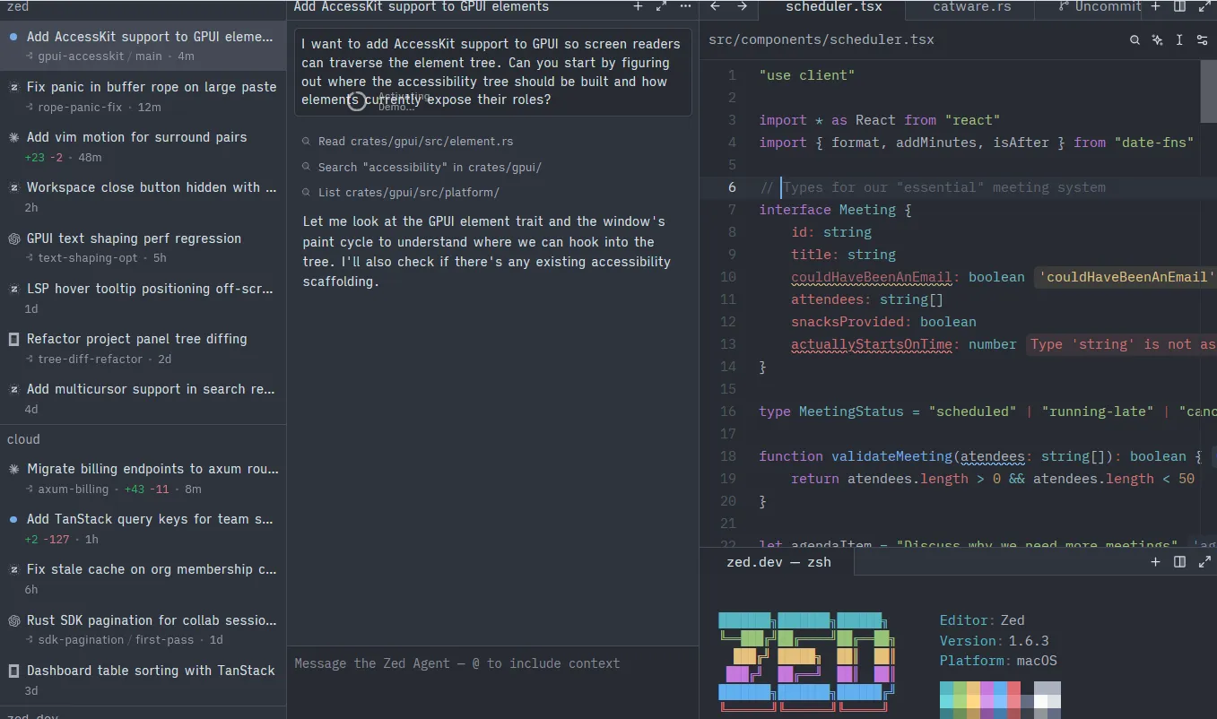Switch to the catware.rs tab
Image resolution: width=1217 pixels, height=719 pixels.
972,7
